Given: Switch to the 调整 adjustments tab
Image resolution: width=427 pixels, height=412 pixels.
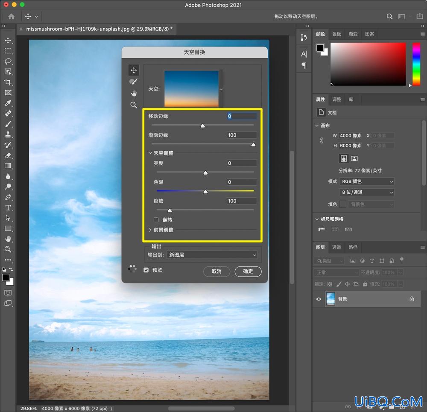Looking at the screenshot, I should [x=336, y=99].
